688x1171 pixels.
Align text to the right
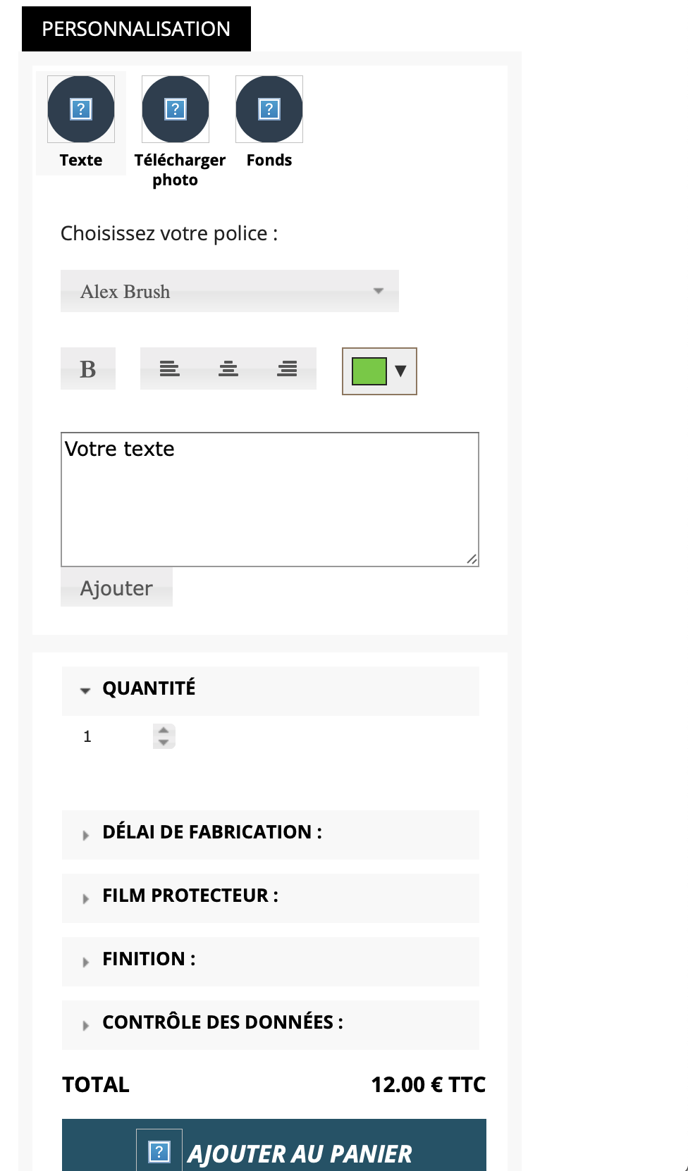[x=287, y=368]
